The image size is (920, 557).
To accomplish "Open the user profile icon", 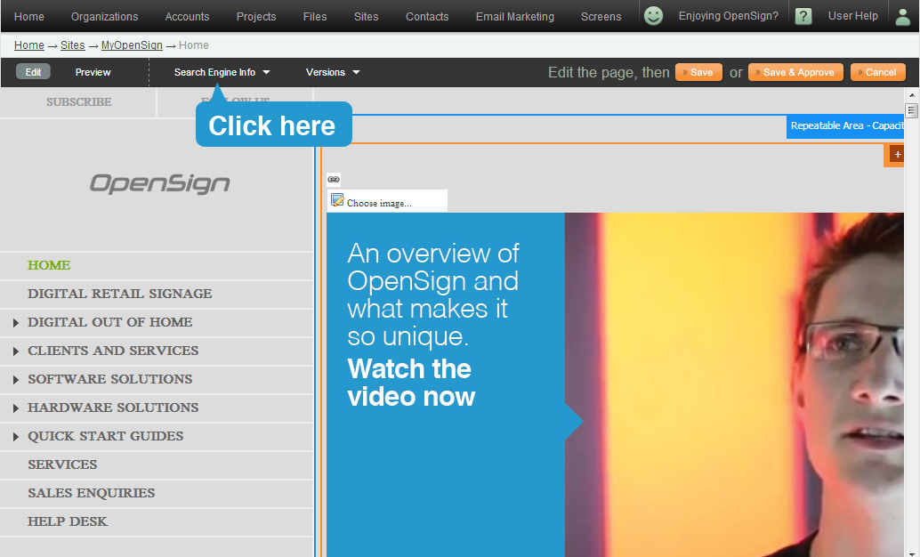I will (x=902, y=16).
